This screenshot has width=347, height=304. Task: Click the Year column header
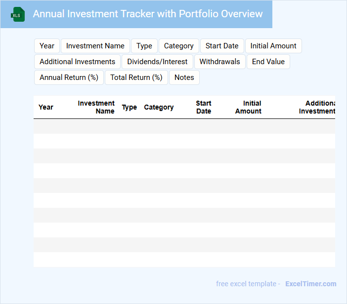tap(46, 107)
